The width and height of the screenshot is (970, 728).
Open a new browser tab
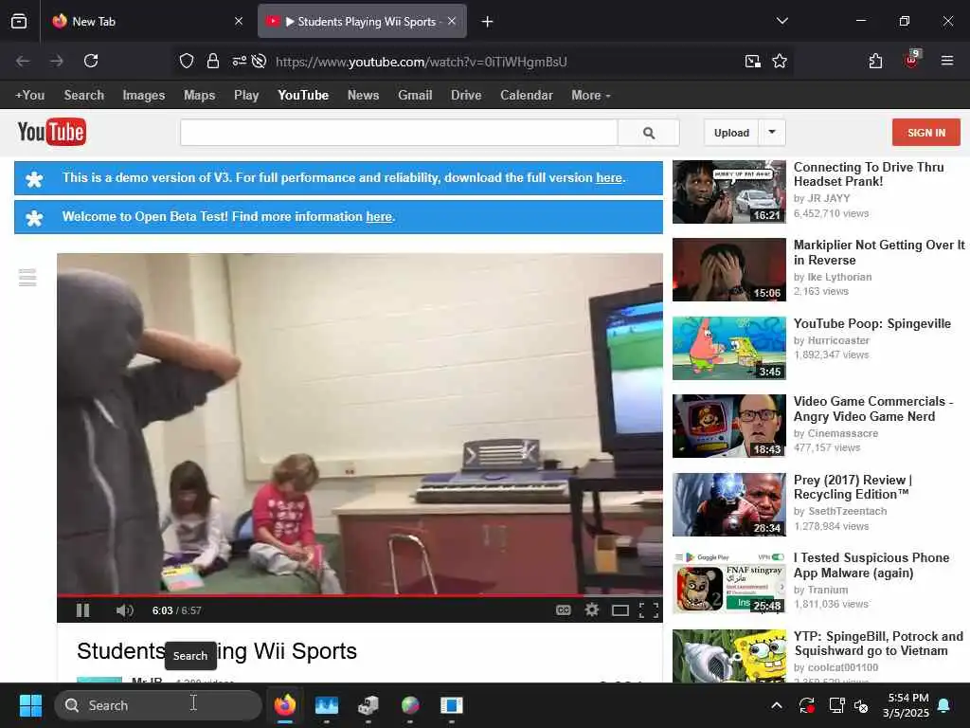click(x=488, y=22)
